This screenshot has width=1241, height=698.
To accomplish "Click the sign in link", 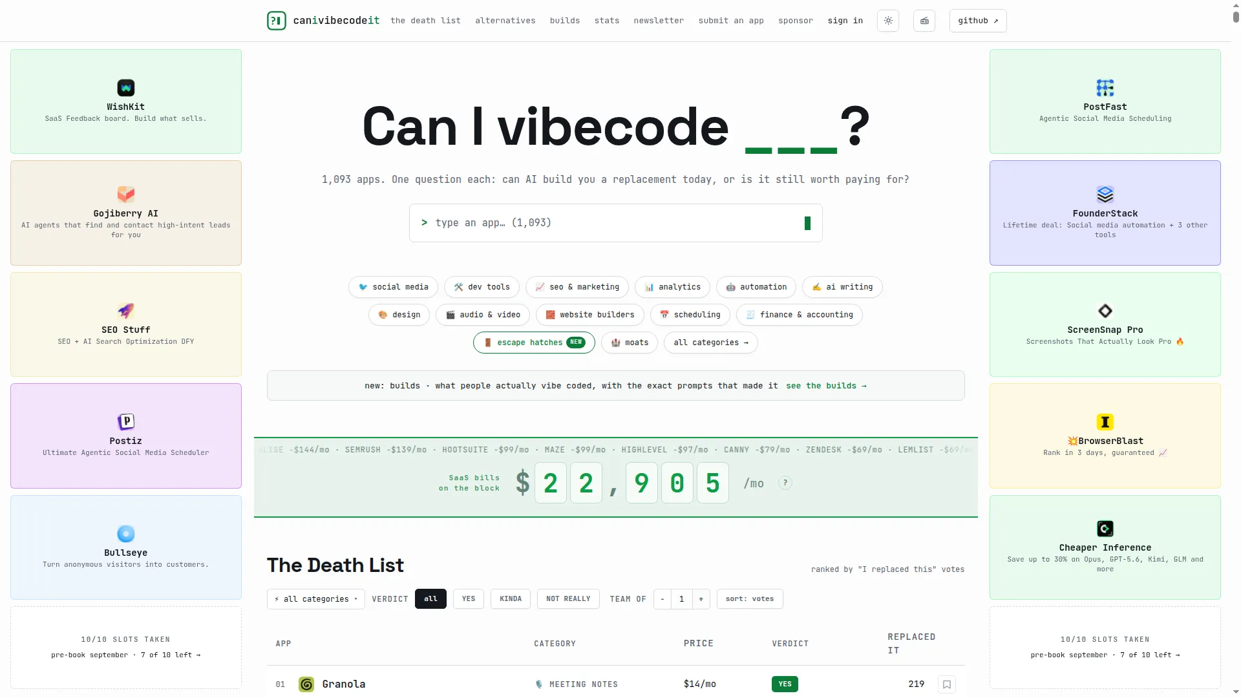I will pyautogui.click(x=845, y=21).
